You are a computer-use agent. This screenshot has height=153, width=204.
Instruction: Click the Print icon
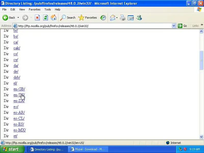click(123, 18)
